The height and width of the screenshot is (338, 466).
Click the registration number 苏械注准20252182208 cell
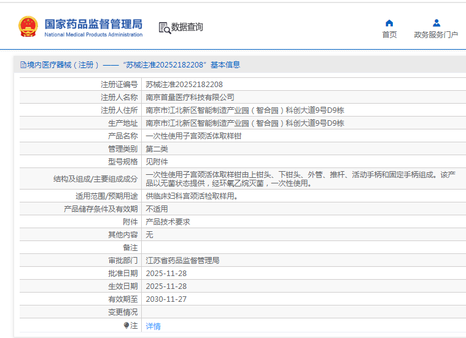click(x=184, y=84)
